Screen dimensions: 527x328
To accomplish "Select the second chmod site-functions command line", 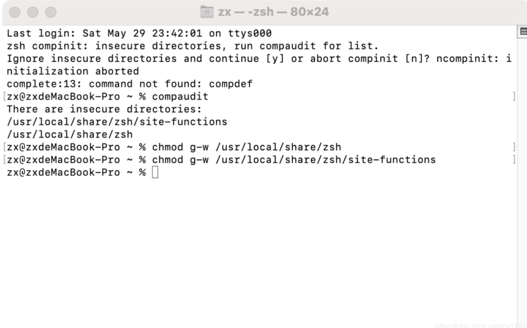I will click(x=292, y=160).
